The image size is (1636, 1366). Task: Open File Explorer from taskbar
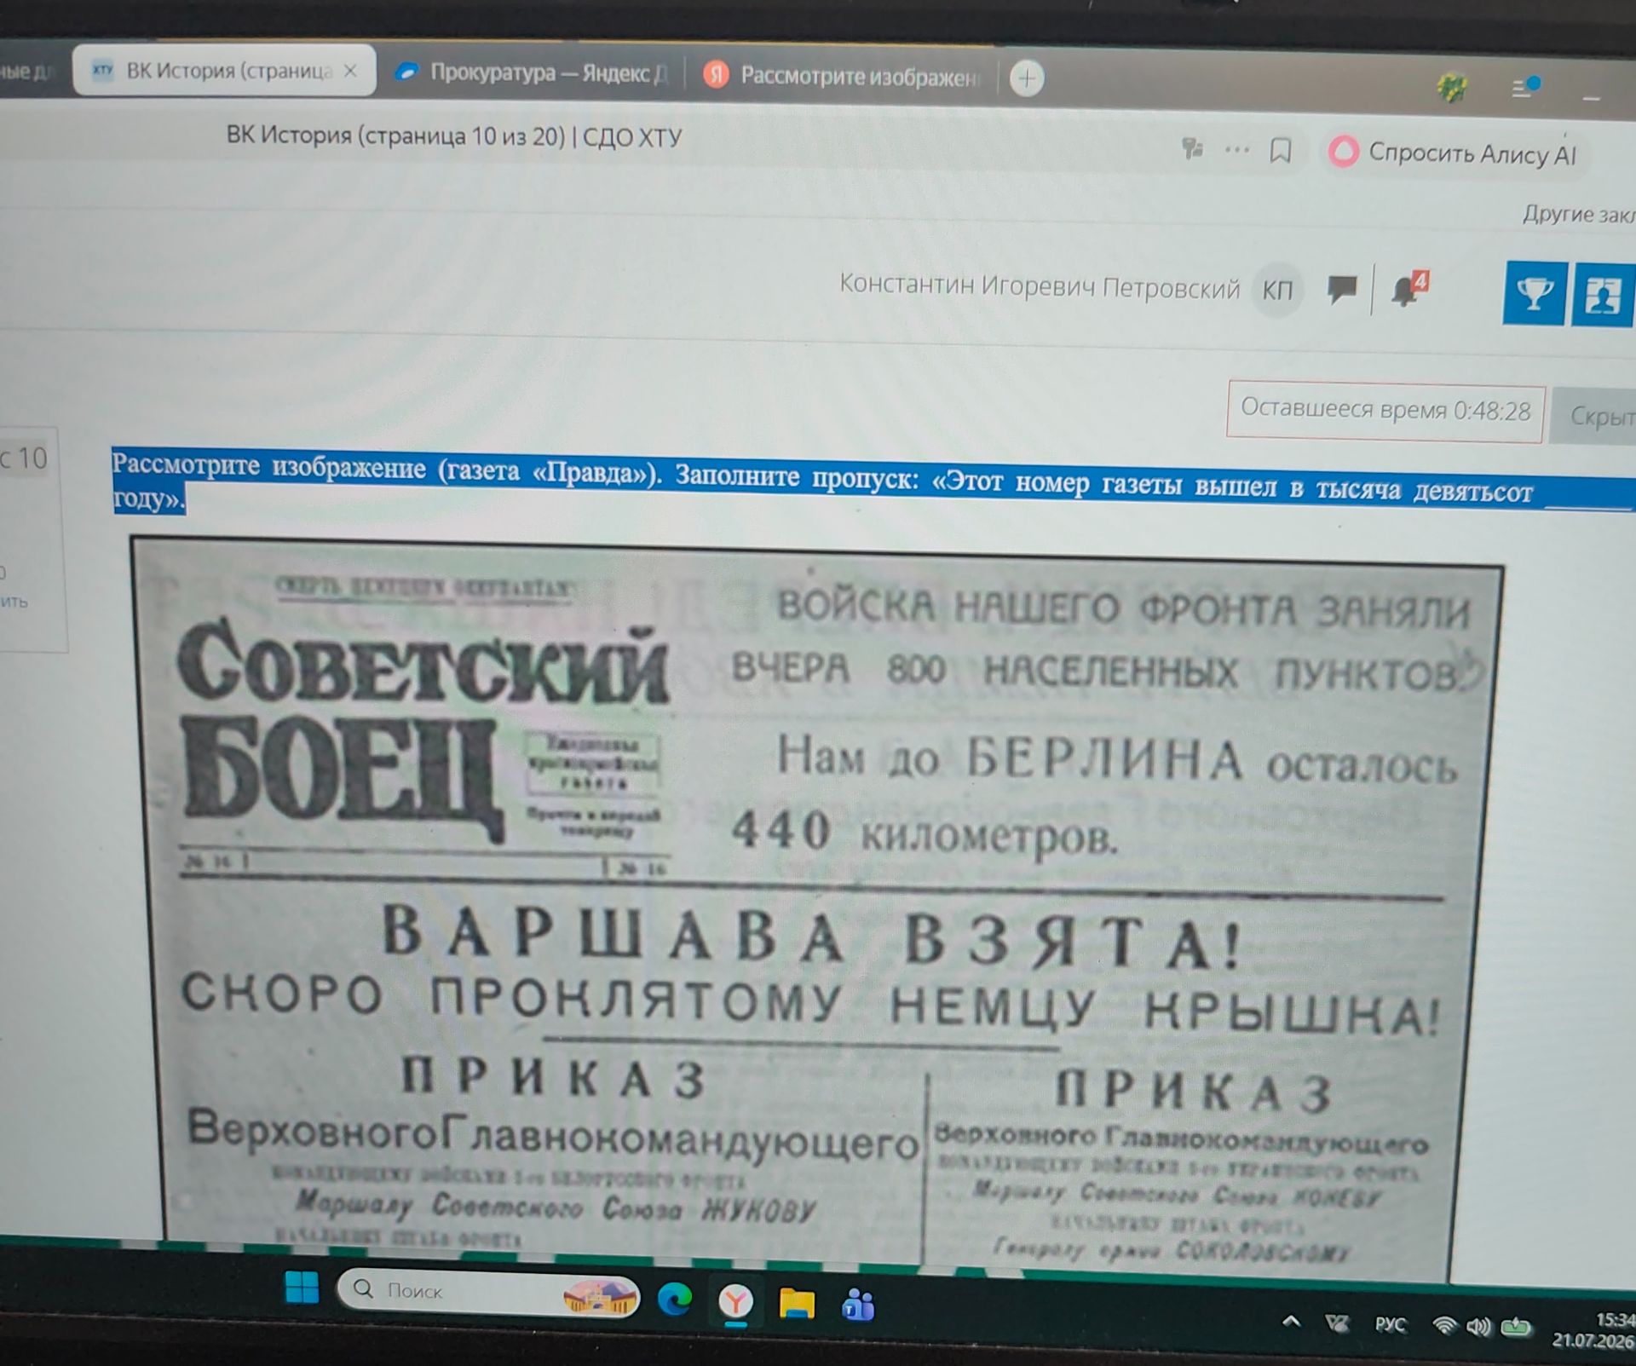pos(797,1303)
